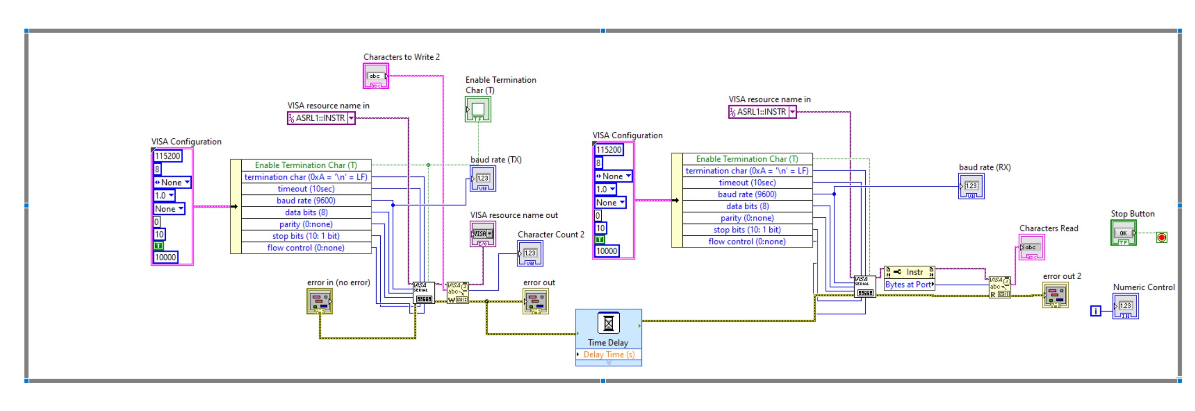Select left unbundle timeout (10sec) element
The height and width of the screenshot is (411, 1195).
tap(306, 189)
